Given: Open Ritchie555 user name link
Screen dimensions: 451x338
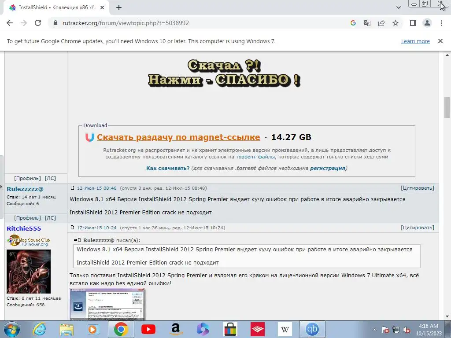Looking at the screenshot, I should coord(24,229).
